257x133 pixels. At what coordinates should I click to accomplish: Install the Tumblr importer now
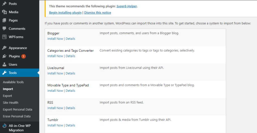[x=55, y=125]
